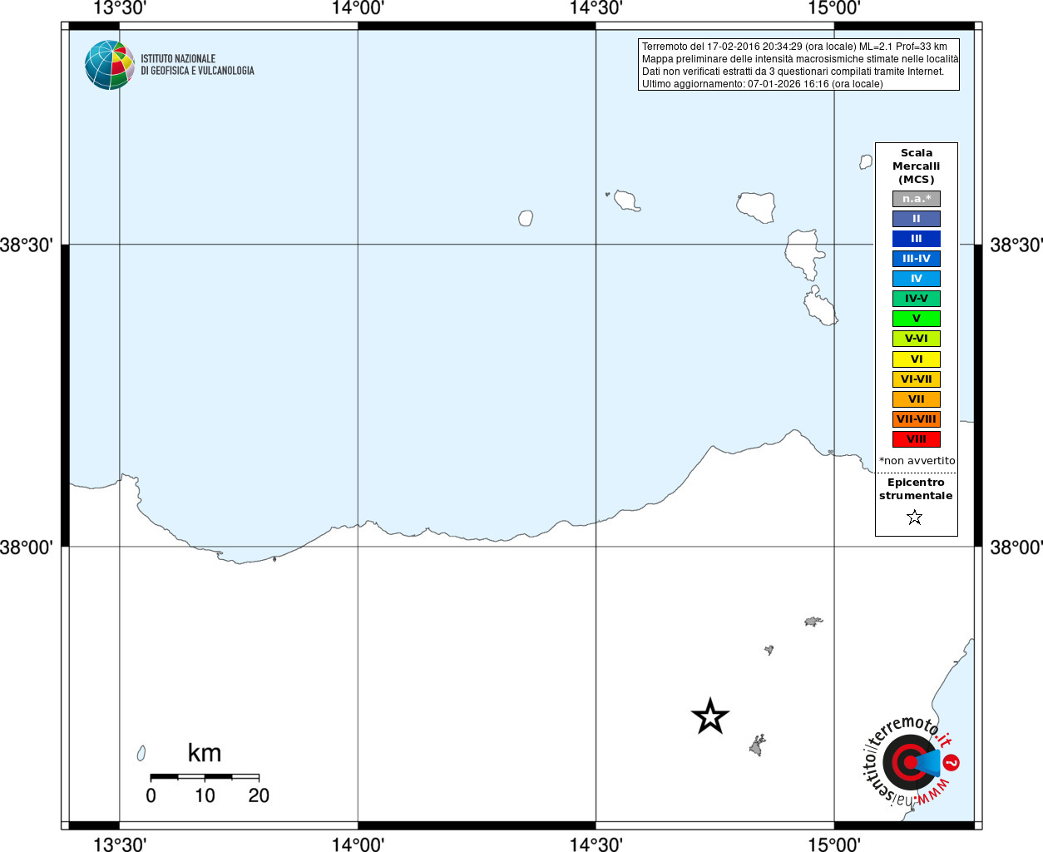Click the 'ISTITUTO NAZIONALE DI GEOFISICA' text
1043x852 pixels.
coord(197,65)
